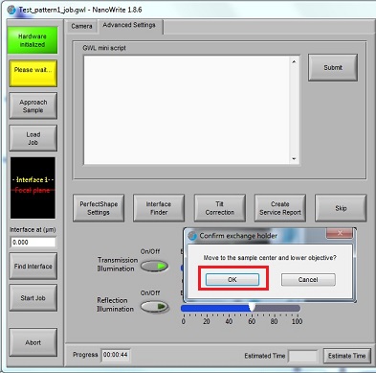The height and width of the screenshot is (373, 376).
Task: Toggle Transmission Illumination on/off switch
Action: [x=154, y=266]
